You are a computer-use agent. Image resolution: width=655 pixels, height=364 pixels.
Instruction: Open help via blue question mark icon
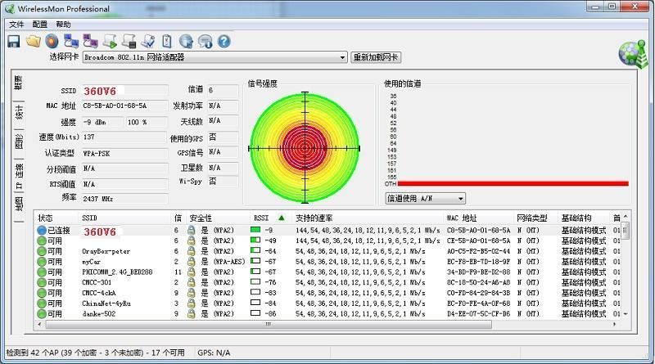tap(224, 41)
